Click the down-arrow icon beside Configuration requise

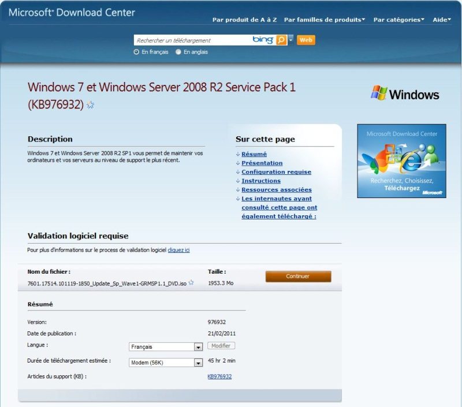click(238, 172)
